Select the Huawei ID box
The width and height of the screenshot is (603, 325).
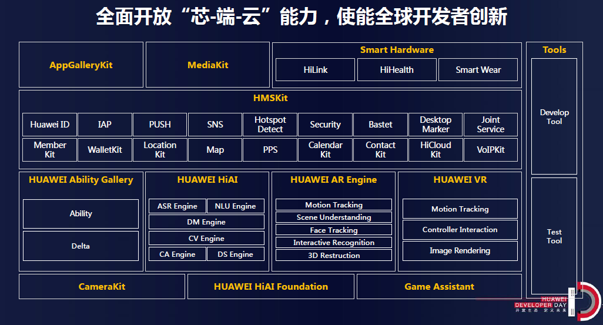click(49, 124)
